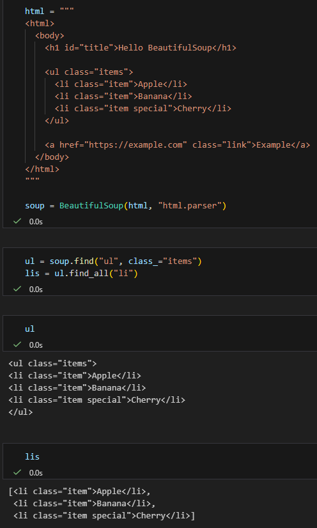The width and height of the screenshot is (317, 528).
Task: Click the Banana list item line in code cell
Action: (123, 97)
